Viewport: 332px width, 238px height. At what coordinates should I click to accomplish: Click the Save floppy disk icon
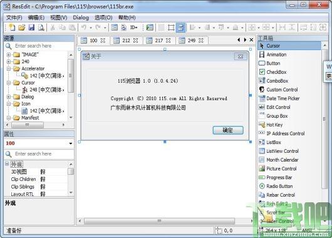click(x=31, y=28)
